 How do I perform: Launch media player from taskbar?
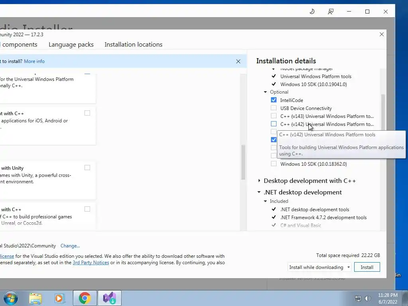tap(59, 298)
